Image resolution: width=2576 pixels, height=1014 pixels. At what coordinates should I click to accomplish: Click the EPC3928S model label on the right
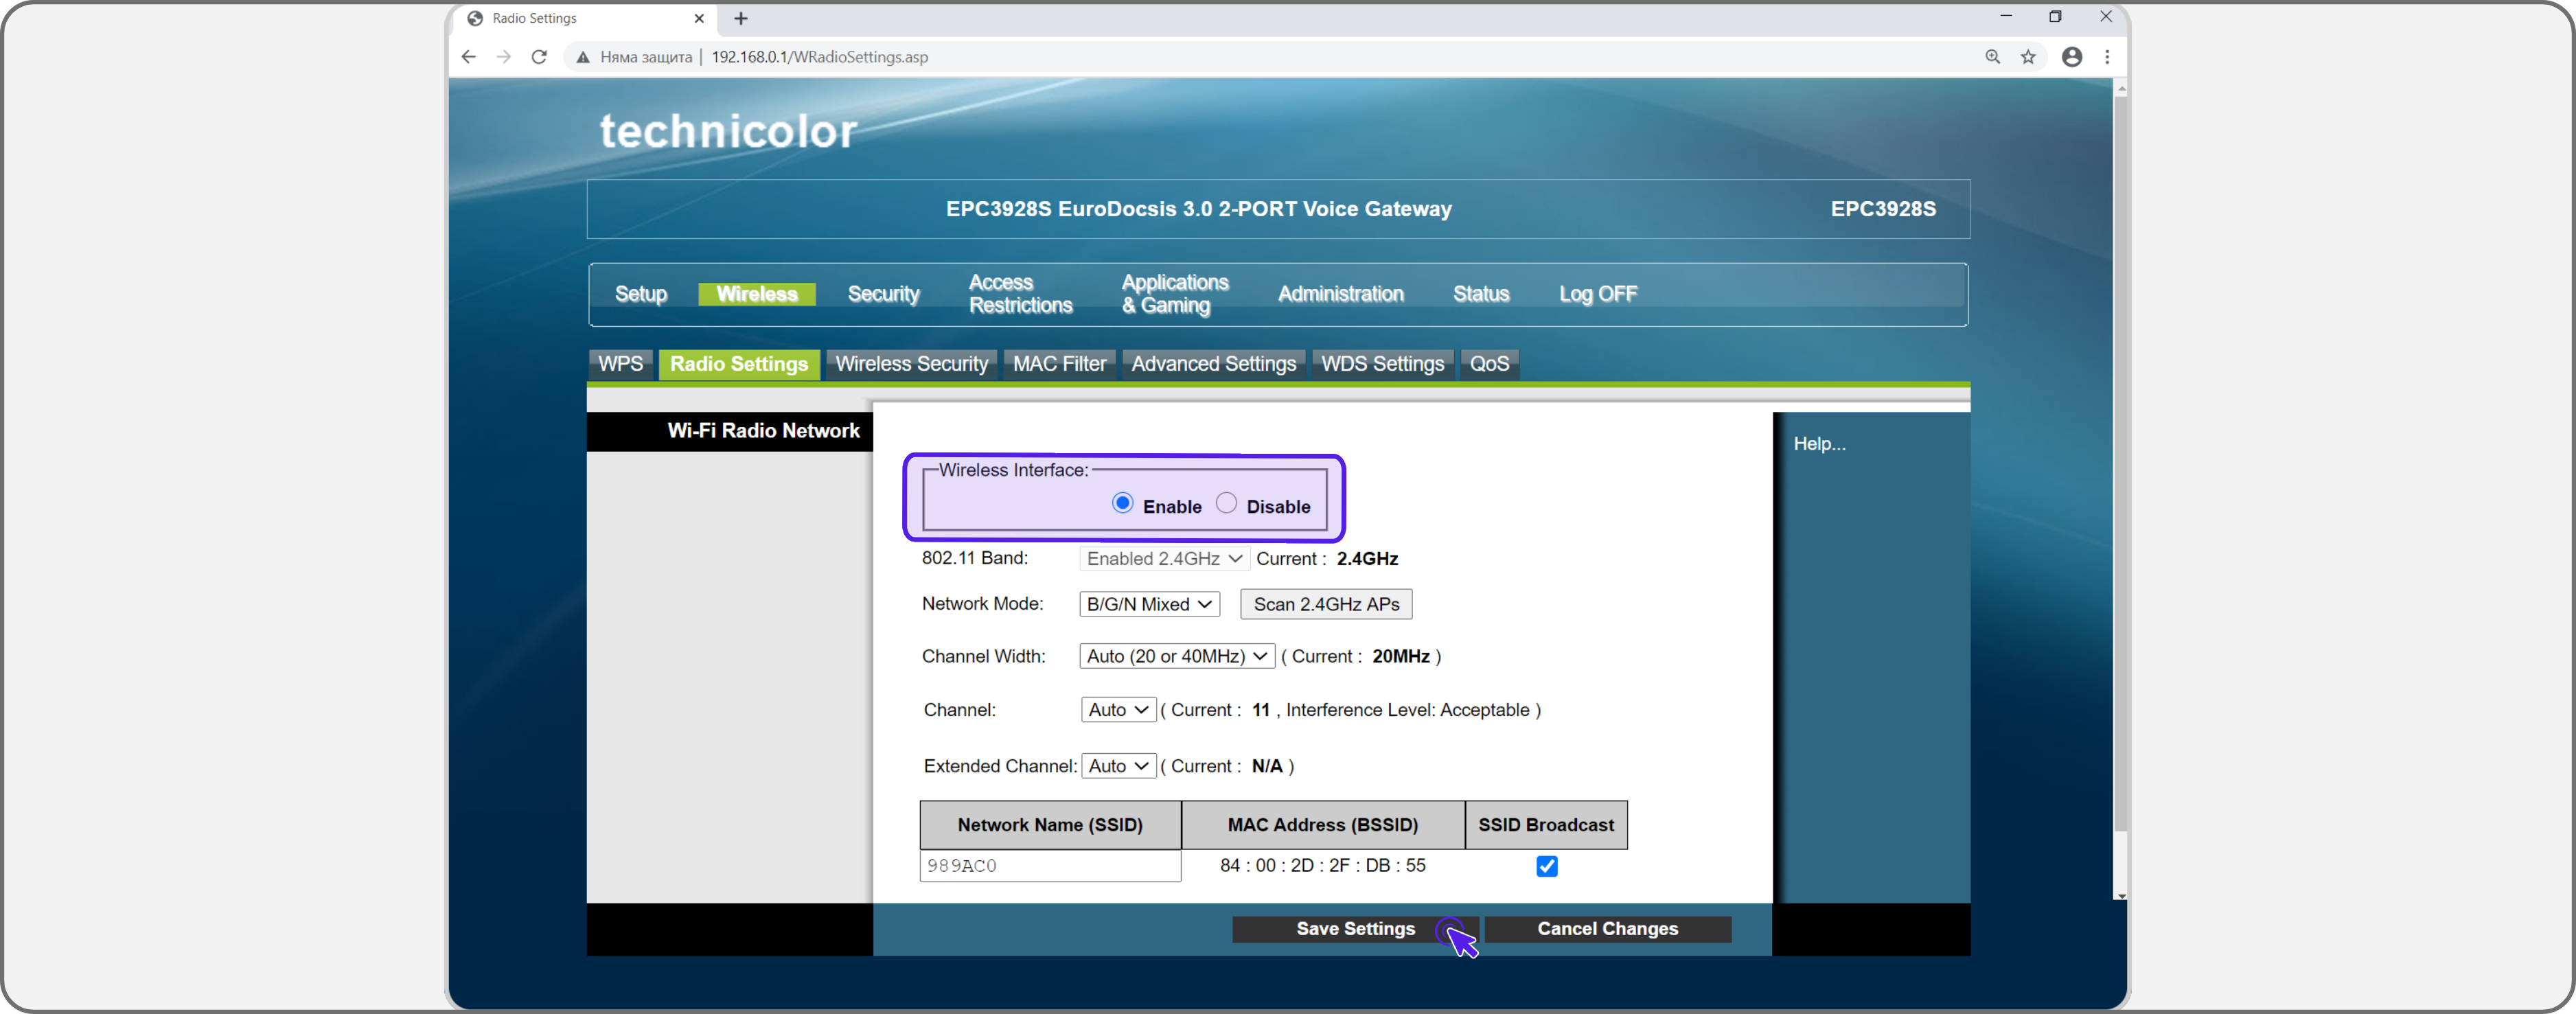click(x=1883, y=209)
